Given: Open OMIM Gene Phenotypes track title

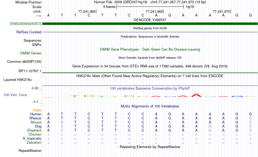Looking at the screenshot, I should (x=150, y=49).
